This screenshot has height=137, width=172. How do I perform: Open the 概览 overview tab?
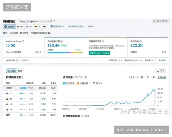(5, 33)
